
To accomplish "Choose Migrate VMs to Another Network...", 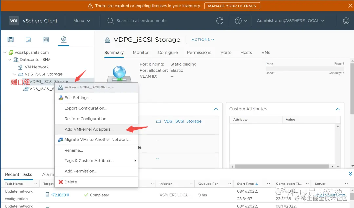I will tap(96, 140).
